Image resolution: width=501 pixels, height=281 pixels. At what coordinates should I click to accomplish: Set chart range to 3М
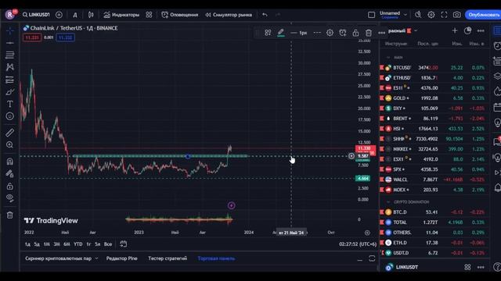[x=56, y=244]
